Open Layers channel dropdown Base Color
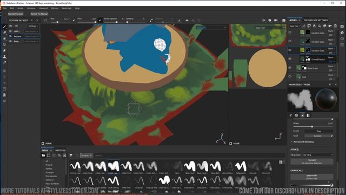 pos(295,26)
